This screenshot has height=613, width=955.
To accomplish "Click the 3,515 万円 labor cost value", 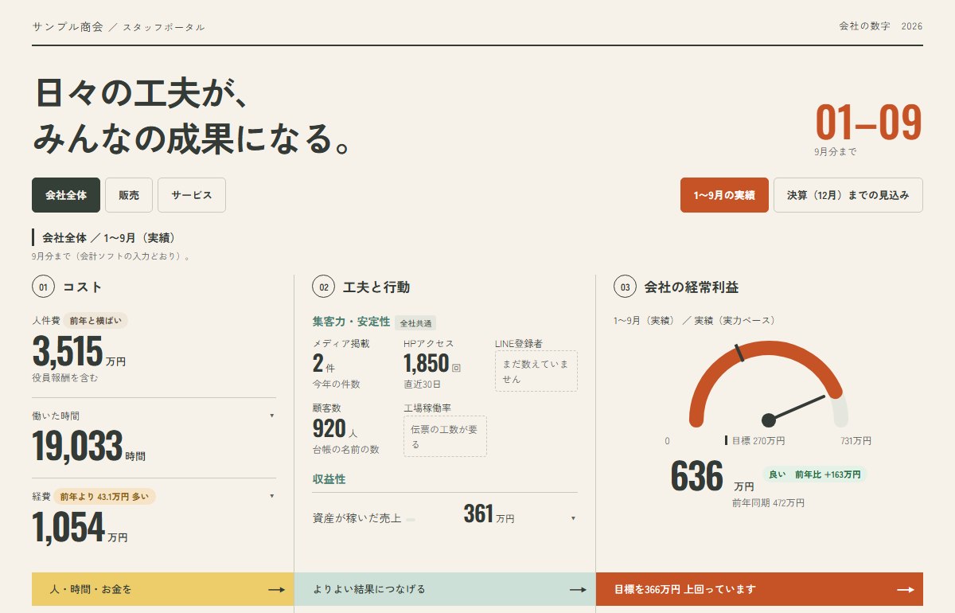I will [79, 352].
